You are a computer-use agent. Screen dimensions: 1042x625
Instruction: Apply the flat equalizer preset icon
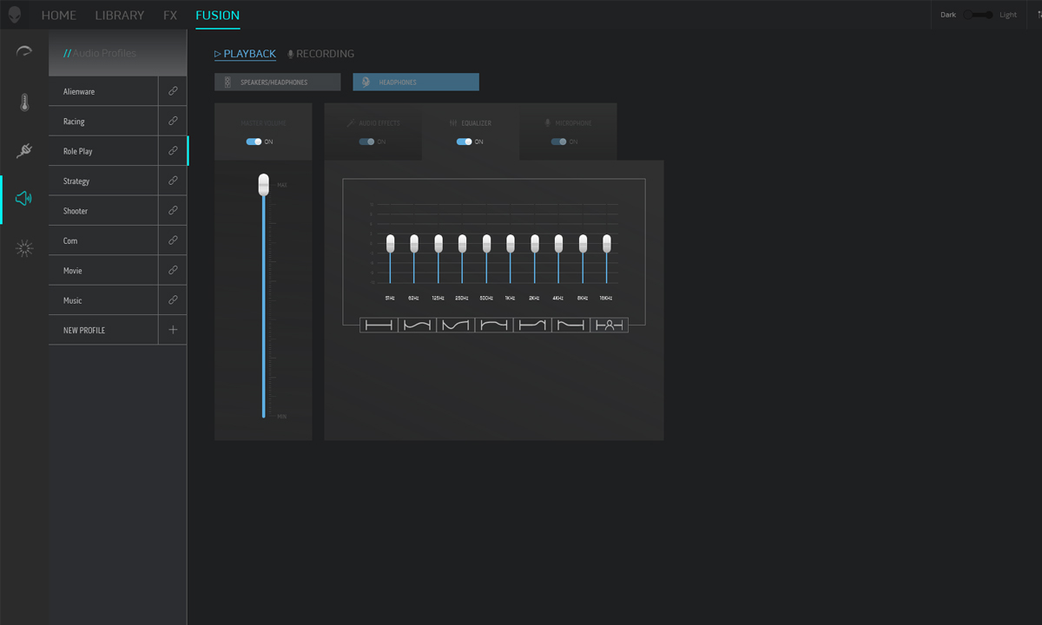tap(379, 325)
